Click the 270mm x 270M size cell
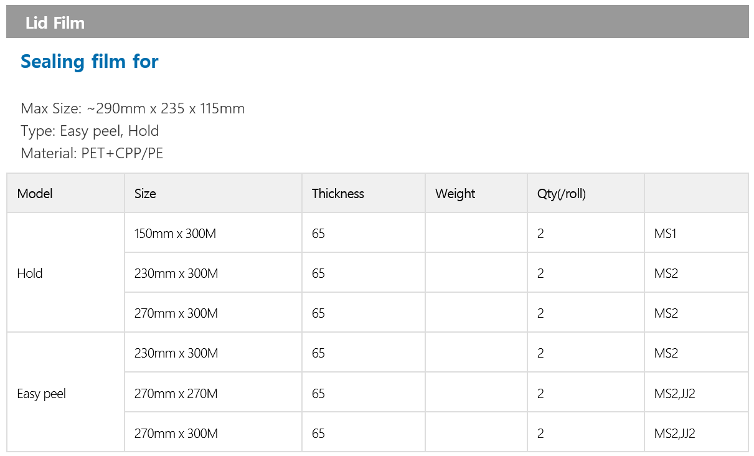 tap(213, 393)
